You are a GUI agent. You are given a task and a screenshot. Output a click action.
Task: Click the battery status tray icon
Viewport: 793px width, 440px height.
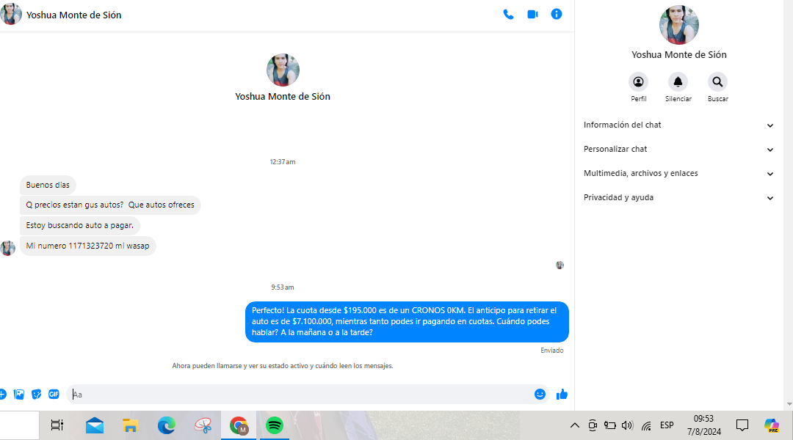coord(610,425)
